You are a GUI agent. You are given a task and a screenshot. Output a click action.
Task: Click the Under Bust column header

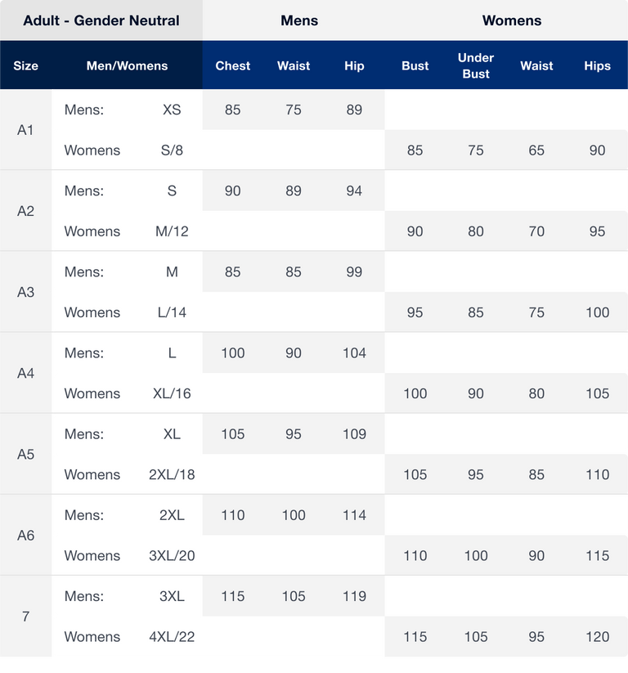point(476,65)
